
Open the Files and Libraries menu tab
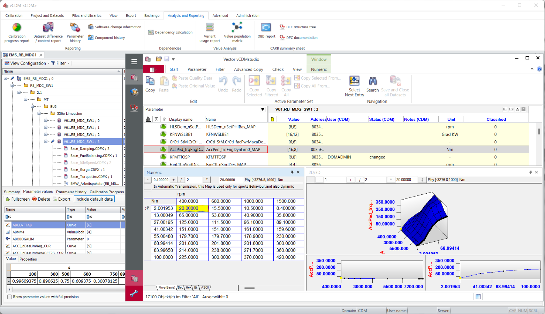click(87, 15)
